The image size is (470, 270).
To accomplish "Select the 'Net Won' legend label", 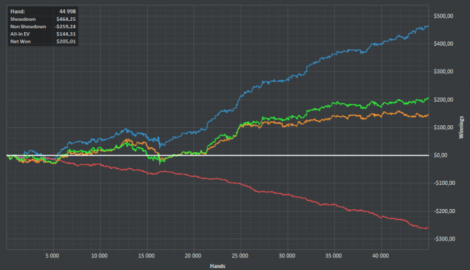I will pos(20,42).
